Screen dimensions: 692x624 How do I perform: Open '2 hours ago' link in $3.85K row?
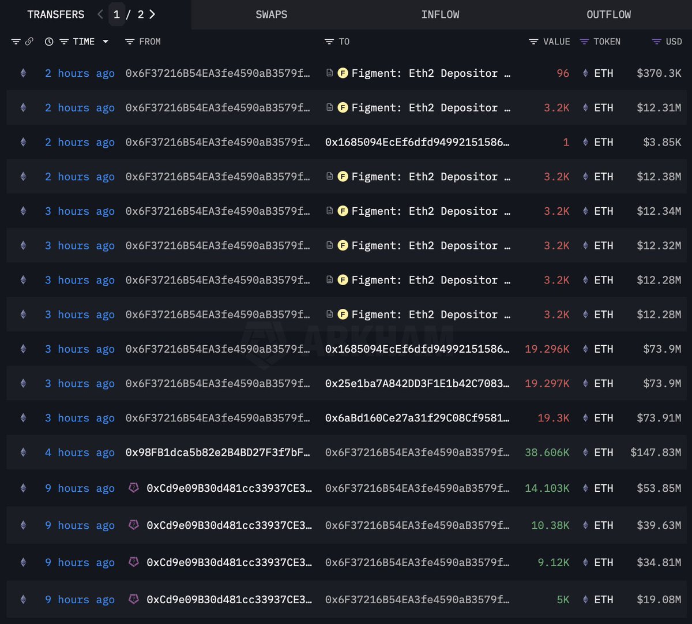tap(80, 142)
